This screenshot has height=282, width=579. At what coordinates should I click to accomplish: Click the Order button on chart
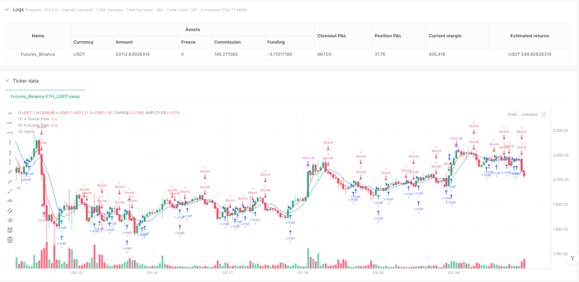[512, 114]
